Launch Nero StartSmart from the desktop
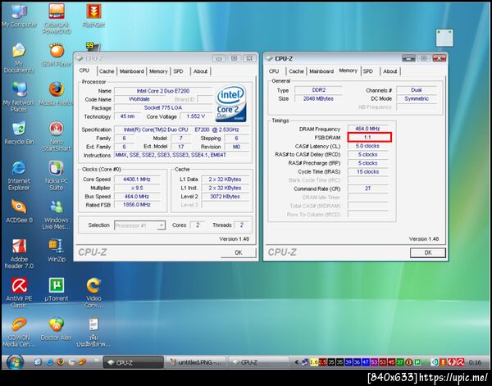 pos(57,136)
